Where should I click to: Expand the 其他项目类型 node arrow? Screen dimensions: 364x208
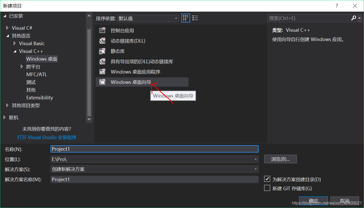[7, 105]
